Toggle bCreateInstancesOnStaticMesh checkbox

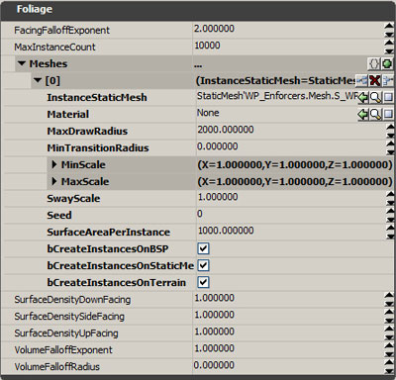203,265
